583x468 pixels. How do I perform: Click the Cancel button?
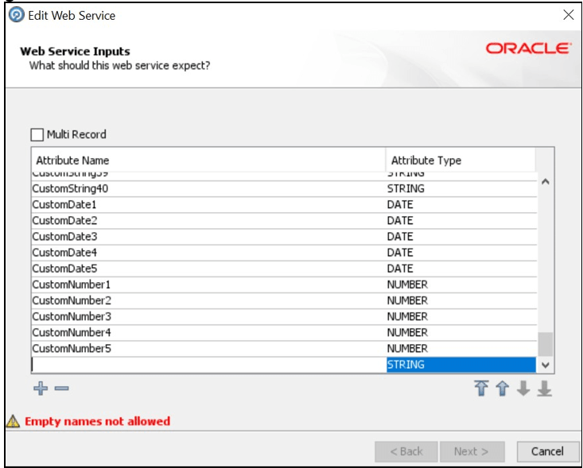tap(547, 451)
